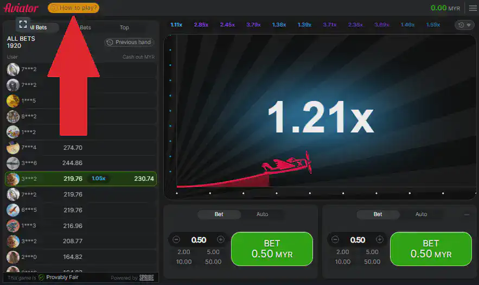Switch right bet panel to Auto mode
The height and width of the screenshot is (285, 479).
(421, 214)
